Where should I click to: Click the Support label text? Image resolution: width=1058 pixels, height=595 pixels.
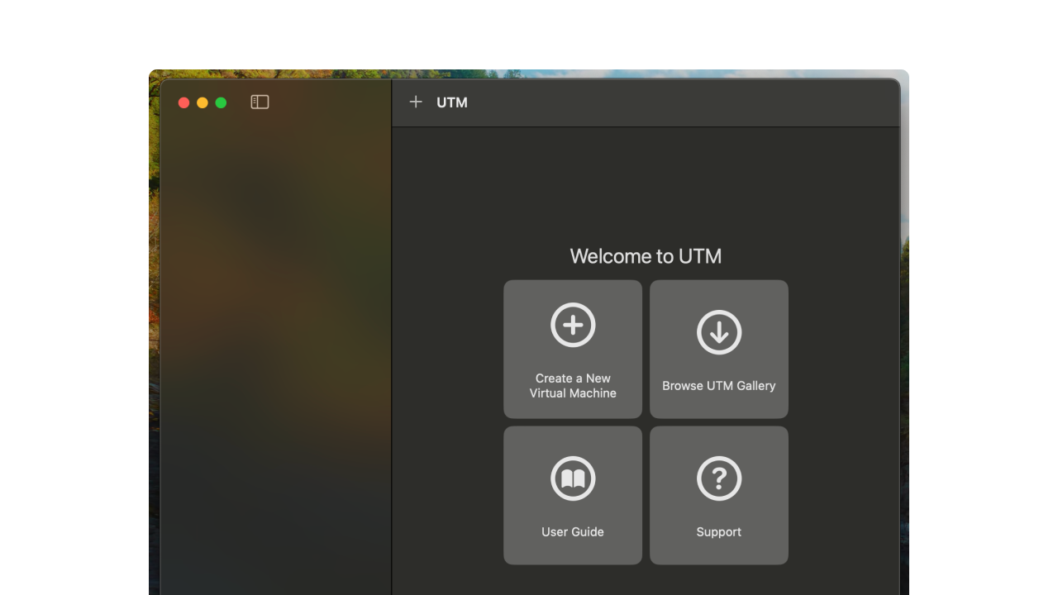[x=718, y=531]
